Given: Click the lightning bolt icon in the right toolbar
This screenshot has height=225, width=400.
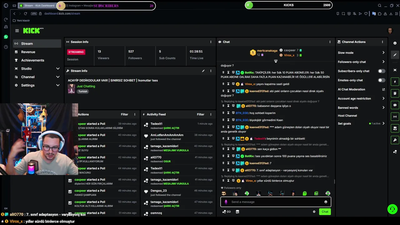Looking at the screenshot, I should pyautogui.click(x=395, y=82).
